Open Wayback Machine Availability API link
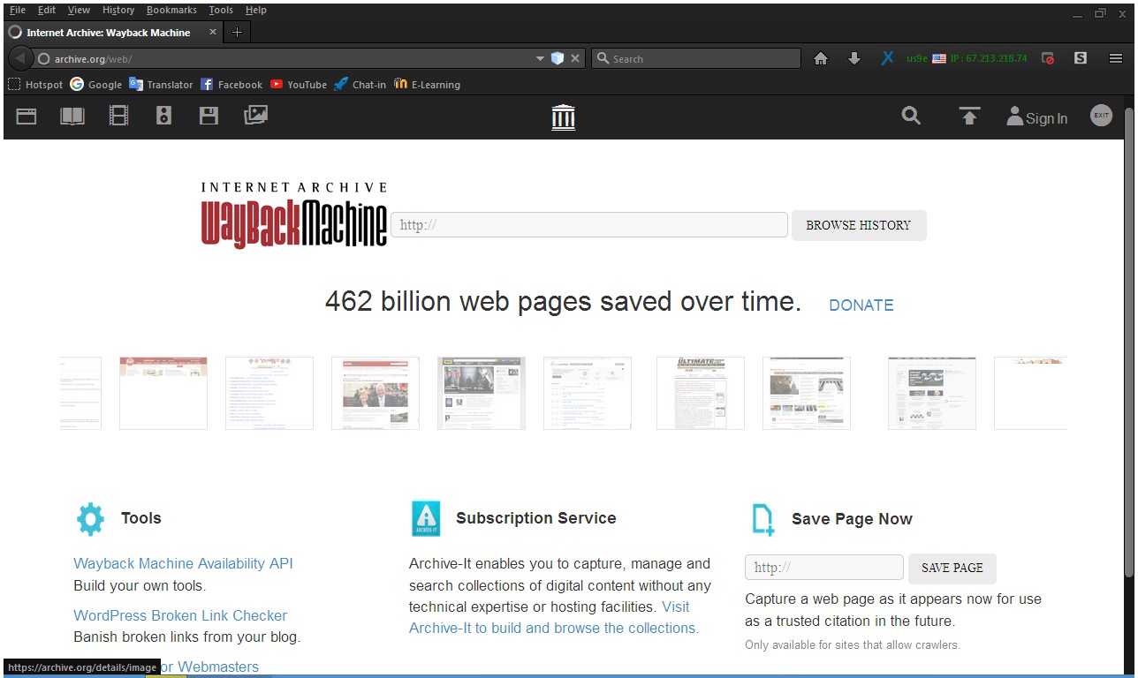This screenshot has width=1138, height=678. pyautogui.click(x=183, y=563)
